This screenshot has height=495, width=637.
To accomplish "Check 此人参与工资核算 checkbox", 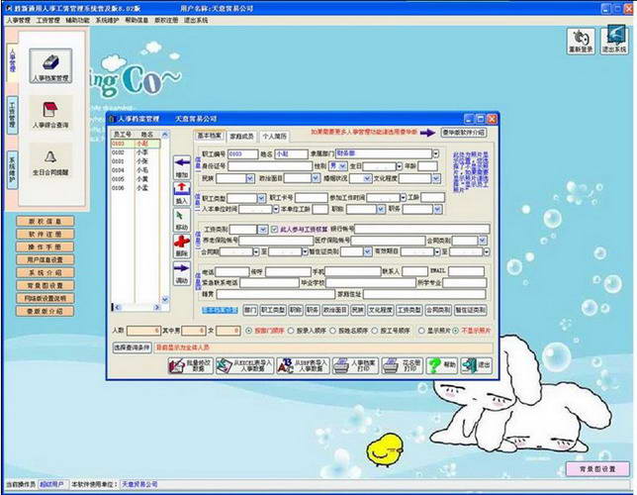I will click(274, 230).
